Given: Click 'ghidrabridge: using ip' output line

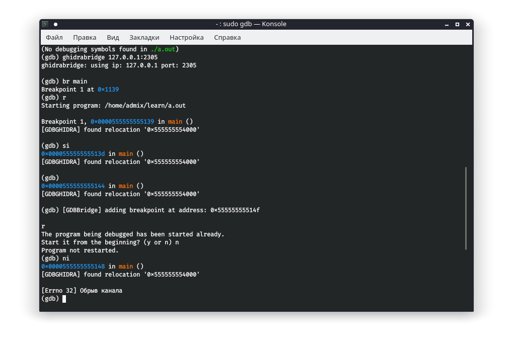Looking at the screenshot, I should point(119,65).
